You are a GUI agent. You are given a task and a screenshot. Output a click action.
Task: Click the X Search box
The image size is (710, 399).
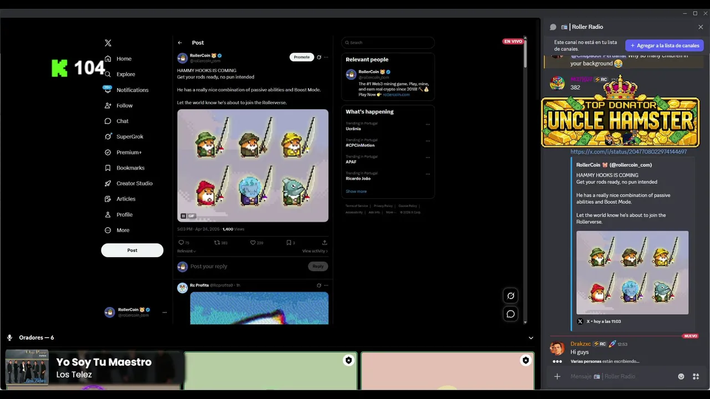tap(388, 43)
